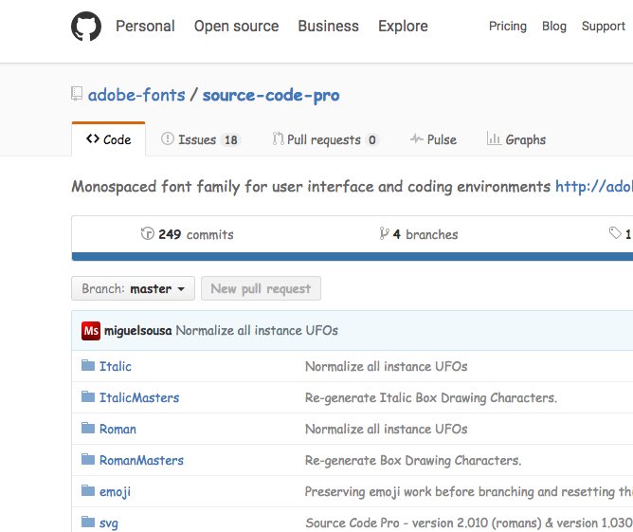Viewport: 633px width, 532px height.
Task: Open latest commit message next to miguelsousa
Action: (x=257, y=330)
